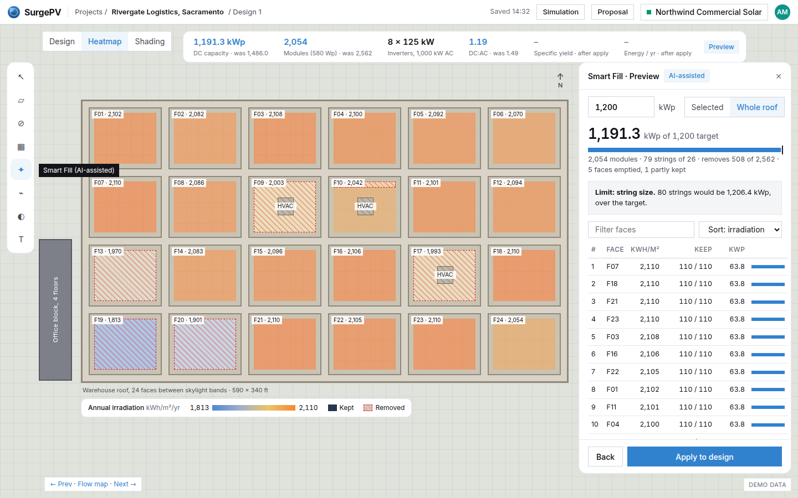798x498 pixels.
Task: Select the arrow pointer tool
Action: click(21, 77)
